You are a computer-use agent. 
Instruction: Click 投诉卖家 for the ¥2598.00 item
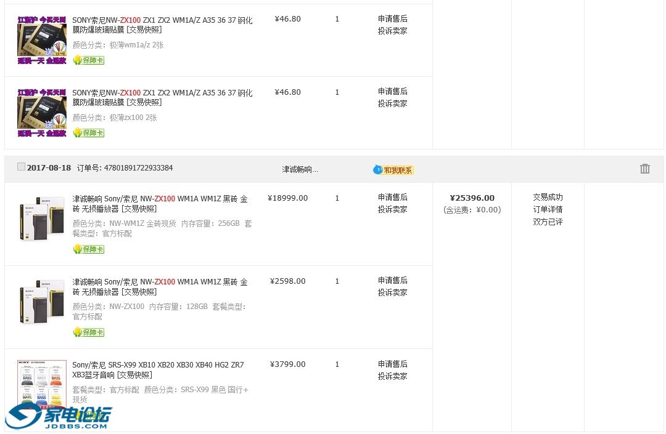[x=393, y=292]
